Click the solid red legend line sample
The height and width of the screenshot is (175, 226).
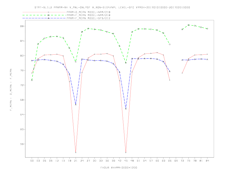tap(44, 12)
